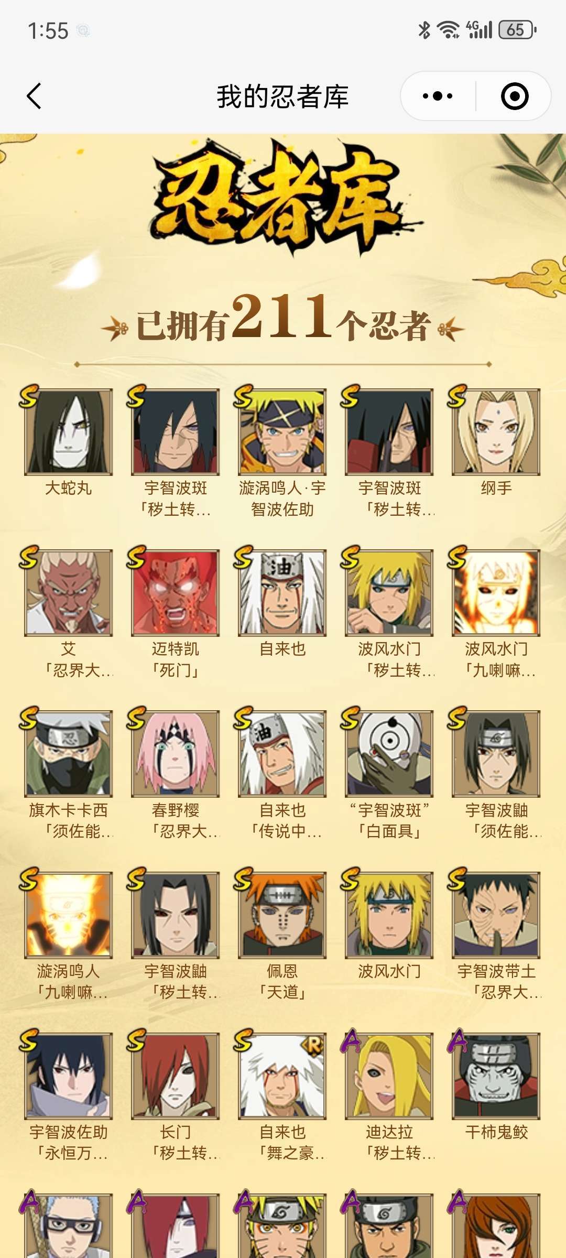Open 长门「秽土转 red-haired portrait
Image resolution: width=566 pixels, height=1258 pixels.
pos(176,1076)
